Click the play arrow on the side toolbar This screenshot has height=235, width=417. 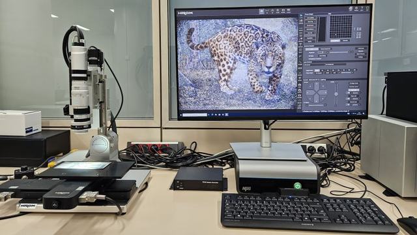coord(301,16)
